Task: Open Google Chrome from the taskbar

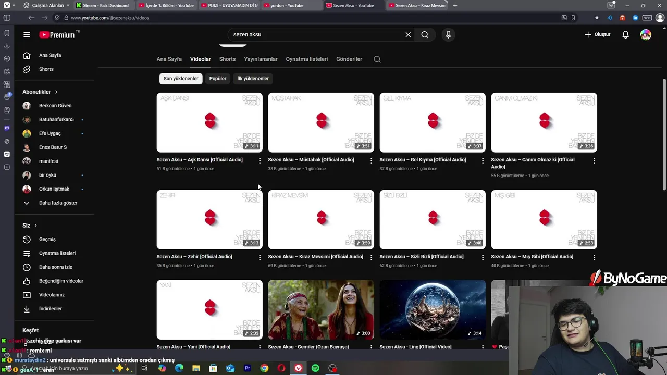Action: pyautogui.click(x=264, y=368)
